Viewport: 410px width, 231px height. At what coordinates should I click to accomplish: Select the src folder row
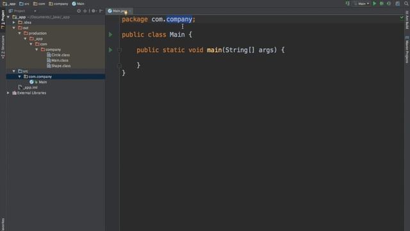click(56, 71)
